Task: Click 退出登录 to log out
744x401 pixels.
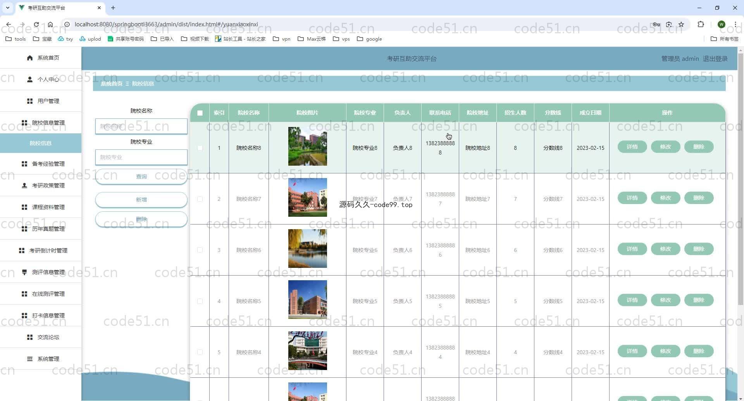Action: pos(715,59)
